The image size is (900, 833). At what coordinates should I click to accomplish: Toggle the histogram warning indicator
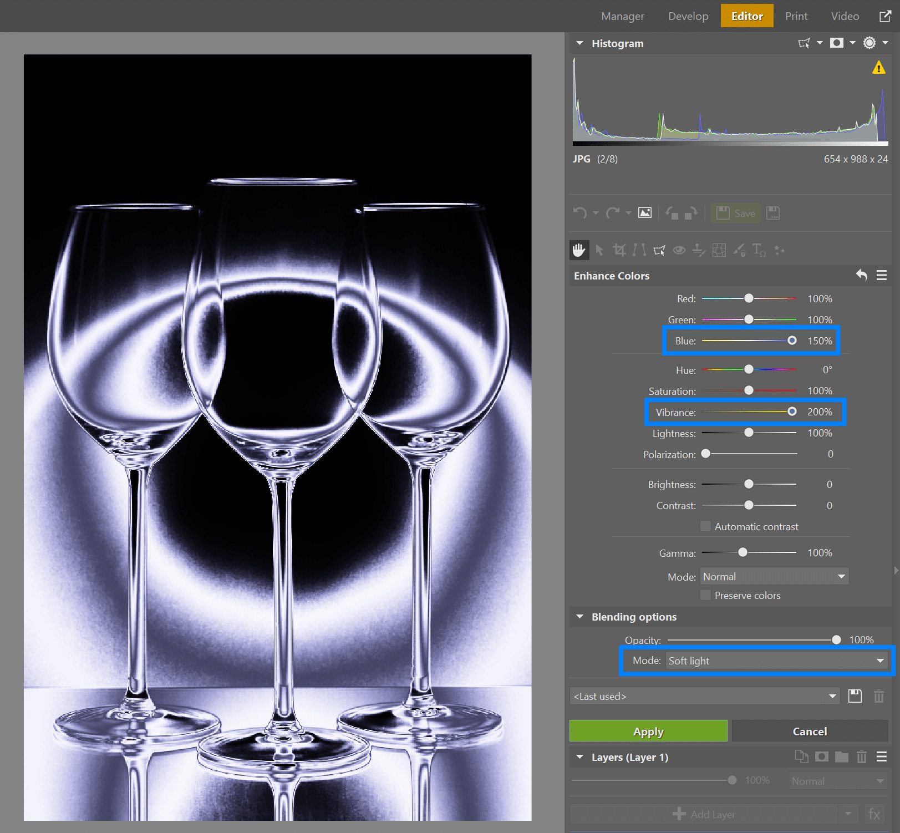(879, 68)
